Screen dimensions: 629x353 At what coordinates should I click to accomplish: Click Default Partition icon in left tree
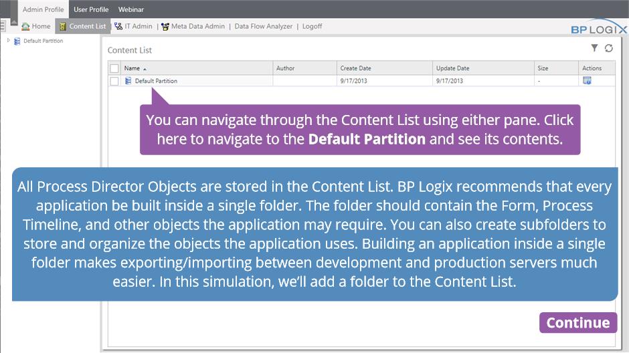17,41
